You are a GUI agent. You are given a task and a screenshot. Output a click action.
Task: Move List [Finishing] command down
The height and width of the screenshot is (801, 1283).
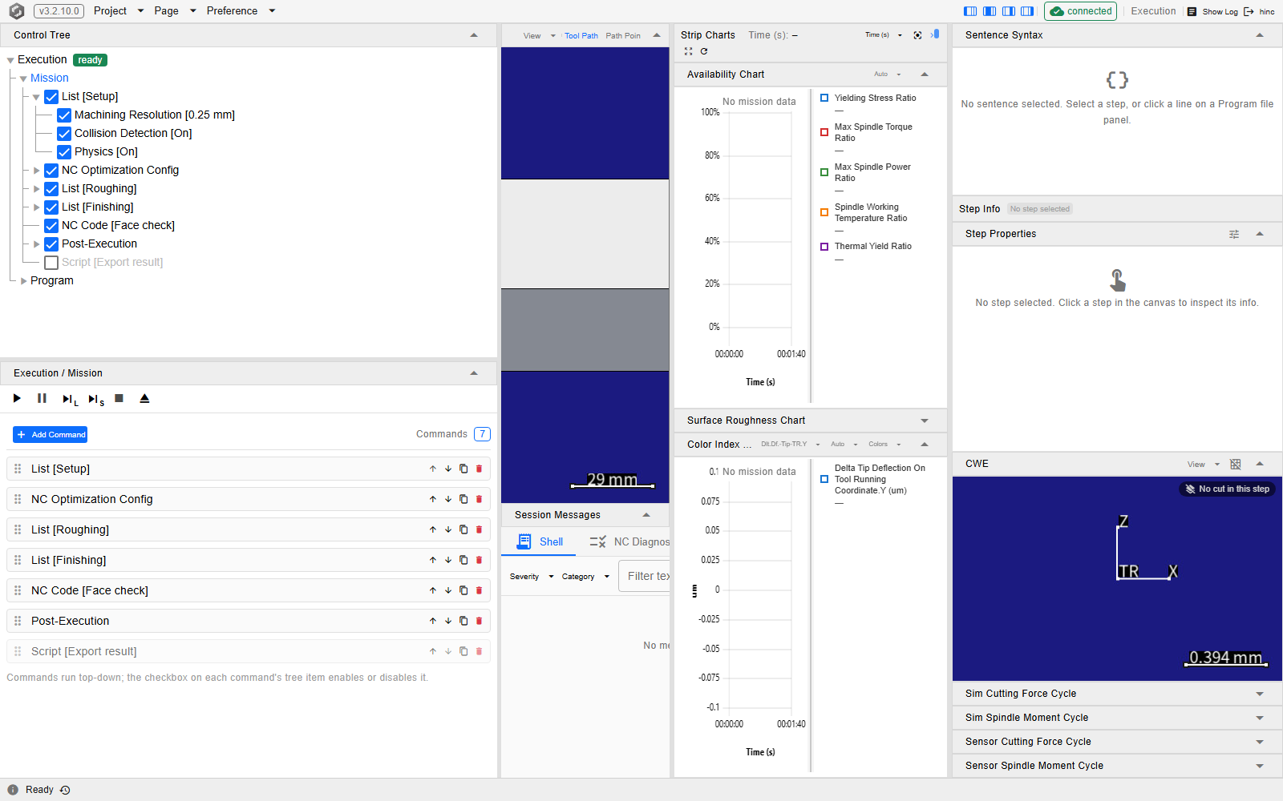click(x=448, y=560)
